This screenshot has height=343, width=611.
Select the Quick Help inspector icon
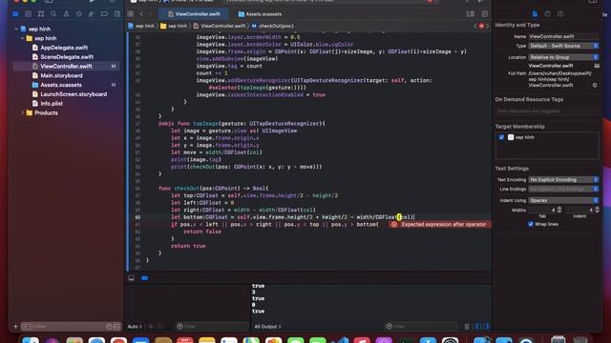(x=560, y=14)
